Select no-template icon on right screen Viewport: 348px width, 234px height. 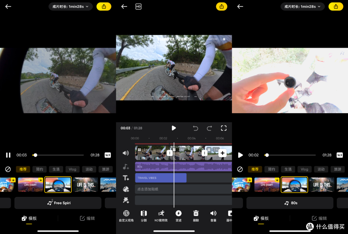240,169
